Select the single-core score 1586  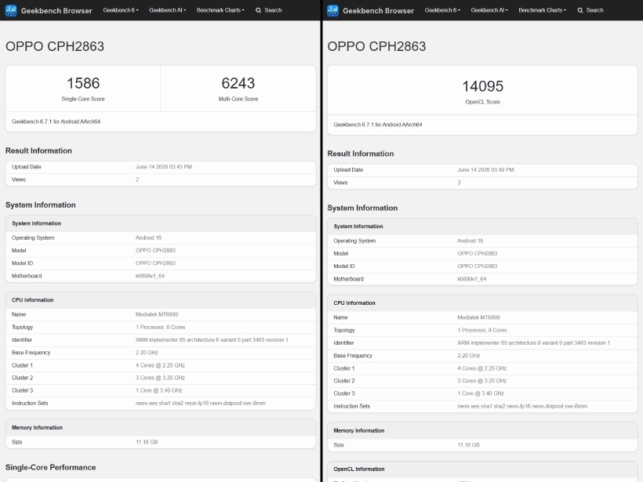(x=83, y=83)
